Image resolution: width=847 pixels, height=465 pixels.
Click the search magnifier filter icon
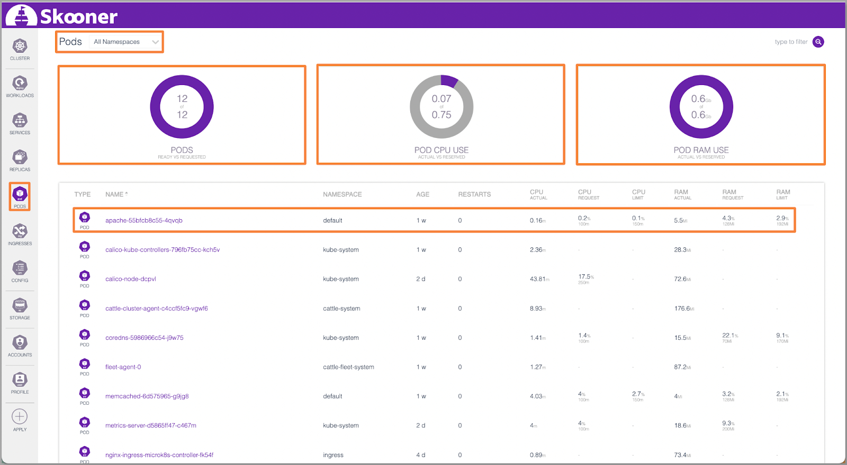point(818,42)
